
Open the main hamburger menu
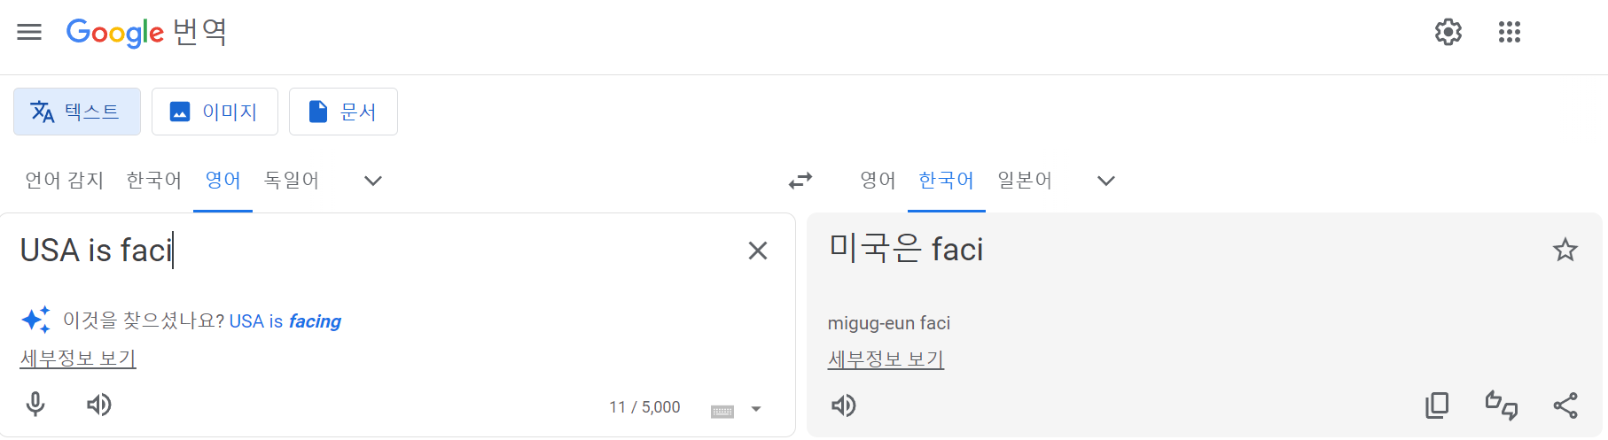click(29, 32)
